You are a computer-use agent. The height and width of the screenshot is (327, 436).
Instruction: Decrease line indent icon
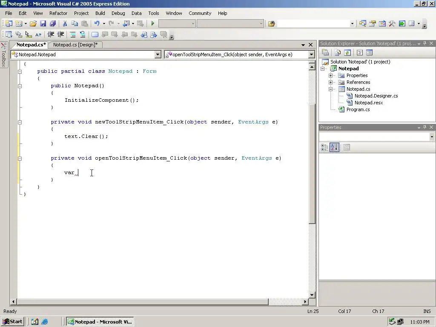point(51,34)
